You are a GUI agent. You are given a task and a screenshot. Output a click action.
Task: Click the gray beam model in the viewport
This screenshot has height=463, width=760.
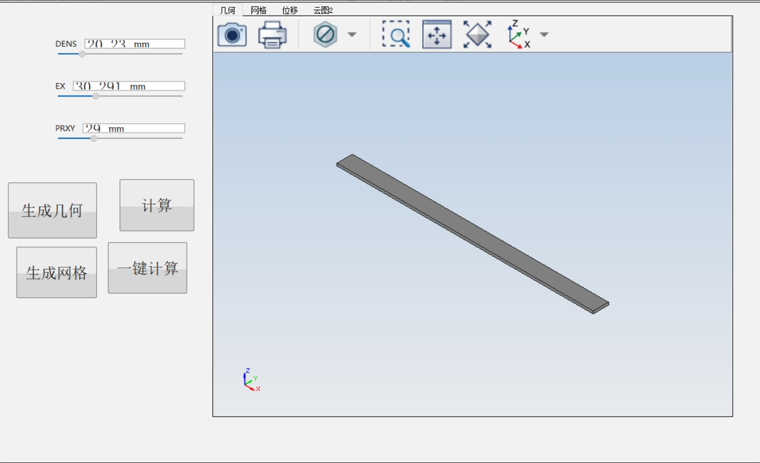pyautogui.click(x=473, y=234)
